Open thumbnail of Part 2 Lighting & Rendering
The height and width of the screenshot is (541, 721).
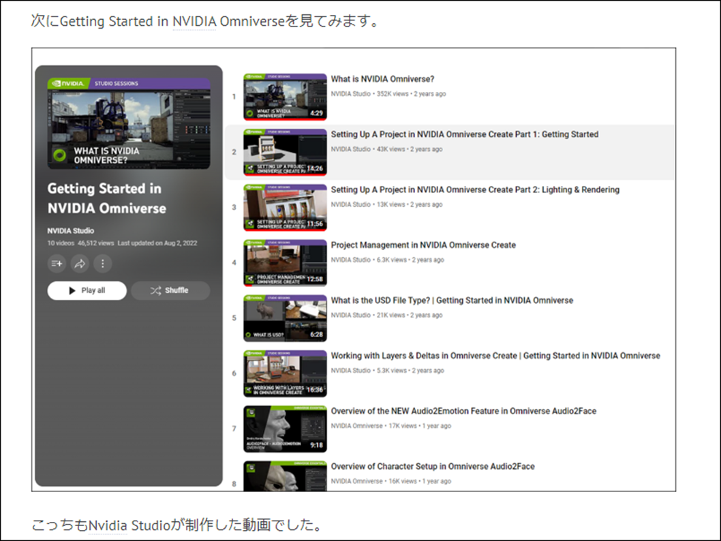pos(285,208)
